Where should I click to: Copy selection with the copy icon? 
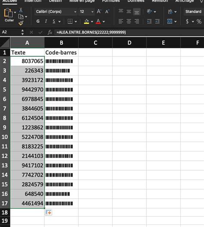tap(21, 17)
